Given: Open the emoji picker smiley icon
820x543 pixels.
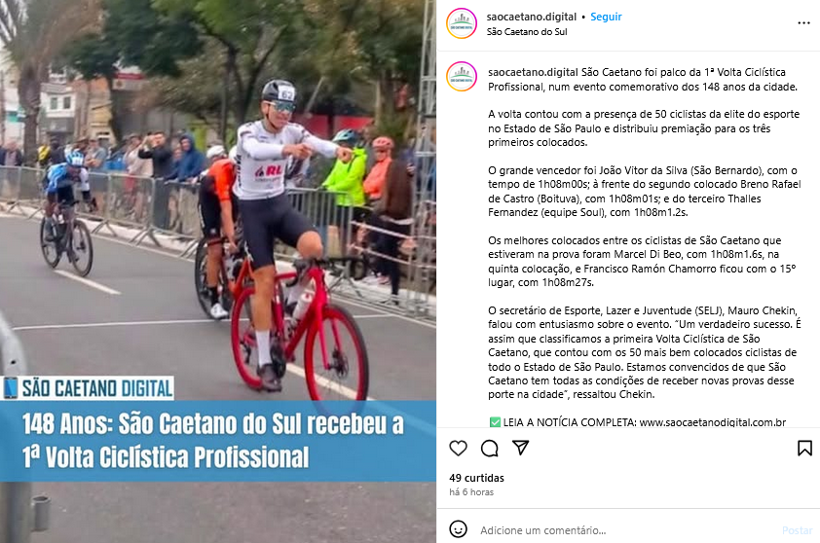Looking at the screenshot, I should coord(458,528).
